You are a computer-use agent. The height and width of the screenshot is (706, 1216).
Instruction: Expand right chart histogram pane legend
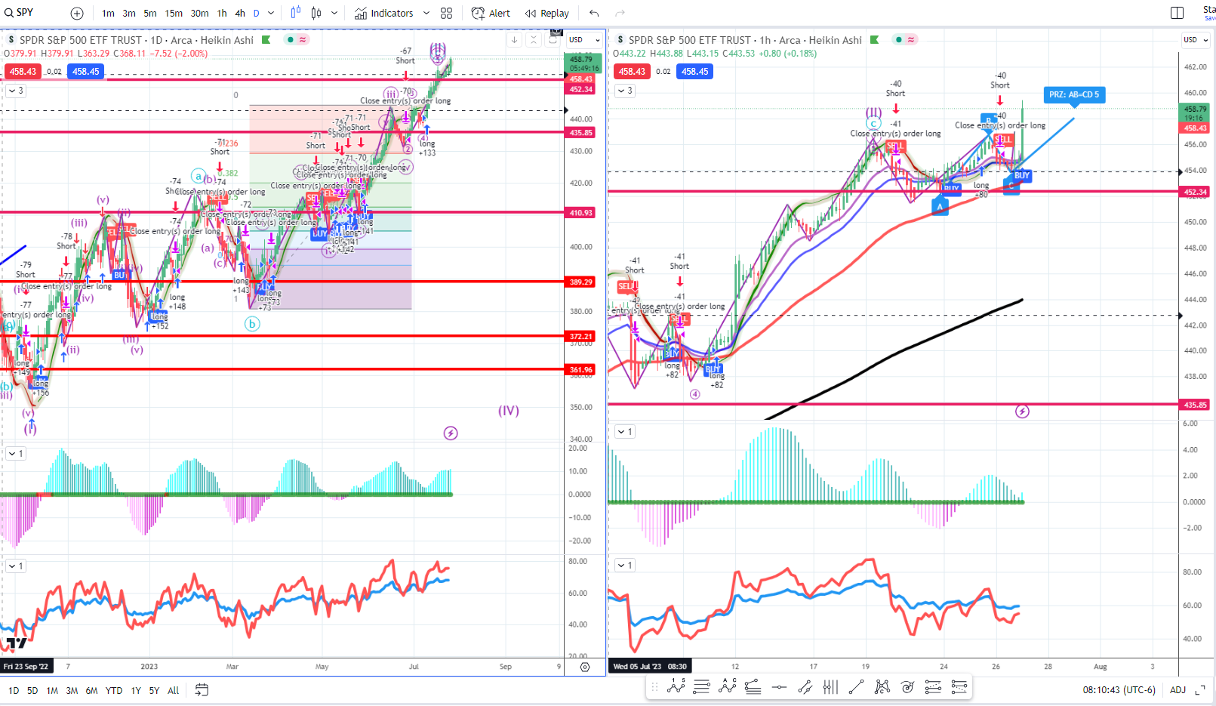pos(625,432)
